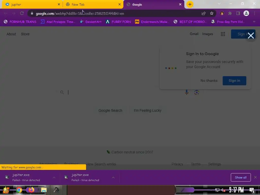Open Google apps grid
The height and width of the screenshot is (195, 260).
tap(223, 34)
